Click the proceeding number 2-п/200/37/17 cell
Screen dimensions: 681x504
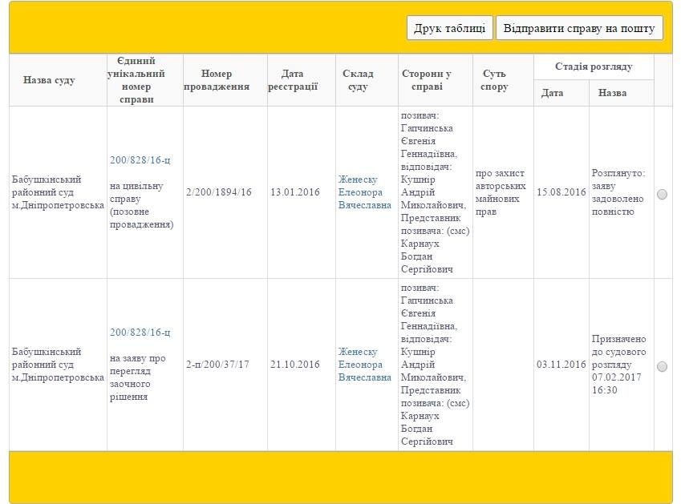[x=218, y=365]
